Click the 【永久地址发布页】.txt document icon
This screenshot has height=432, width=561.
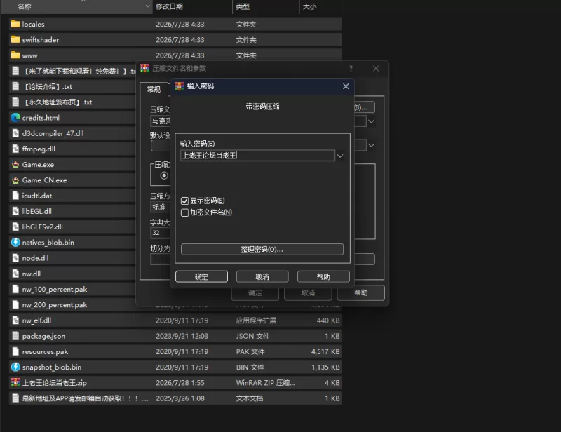(15, 102)
